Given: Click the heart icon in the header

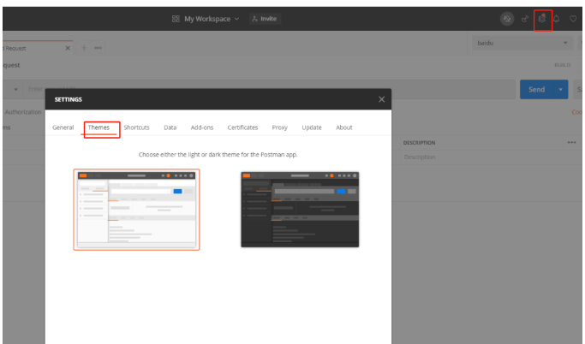Looking at the screenshot, I should [573, 19].
